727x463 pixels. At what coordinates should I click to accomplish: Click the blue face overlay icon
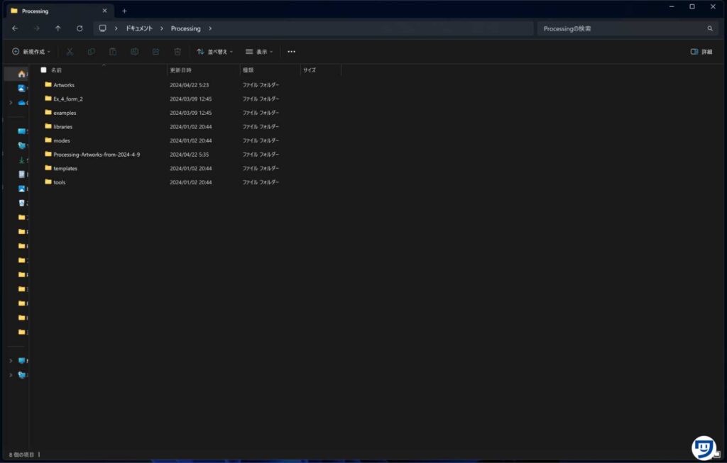coord(704,447)
